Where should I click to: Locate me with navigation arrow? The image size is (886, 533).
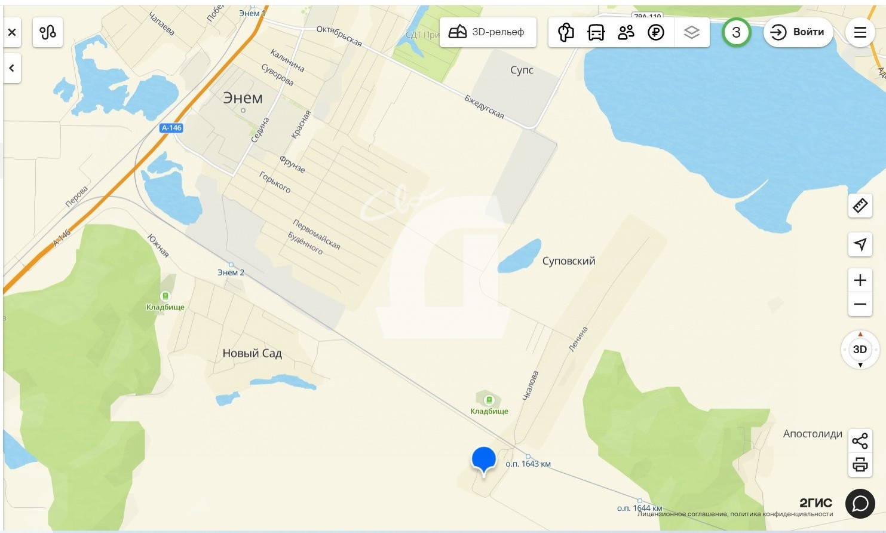pyautogui.click(x=860, y=244)
